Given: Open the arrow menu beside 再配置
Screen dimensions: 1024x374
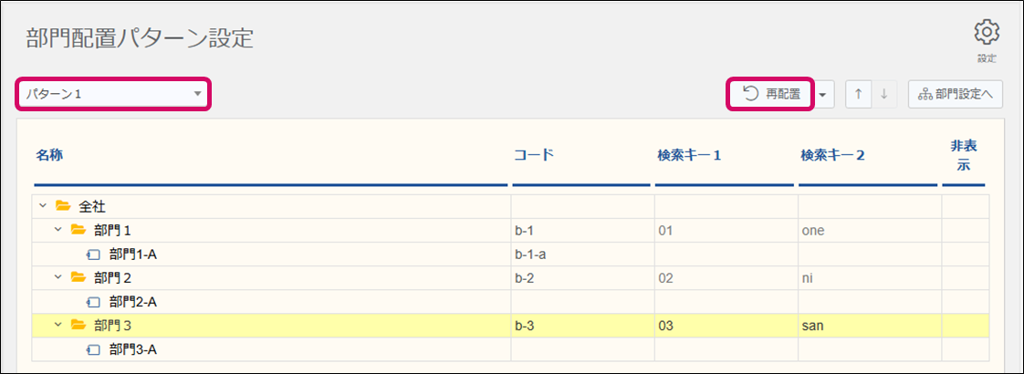Looking at the screenshot, I should [x=824, y=94].
